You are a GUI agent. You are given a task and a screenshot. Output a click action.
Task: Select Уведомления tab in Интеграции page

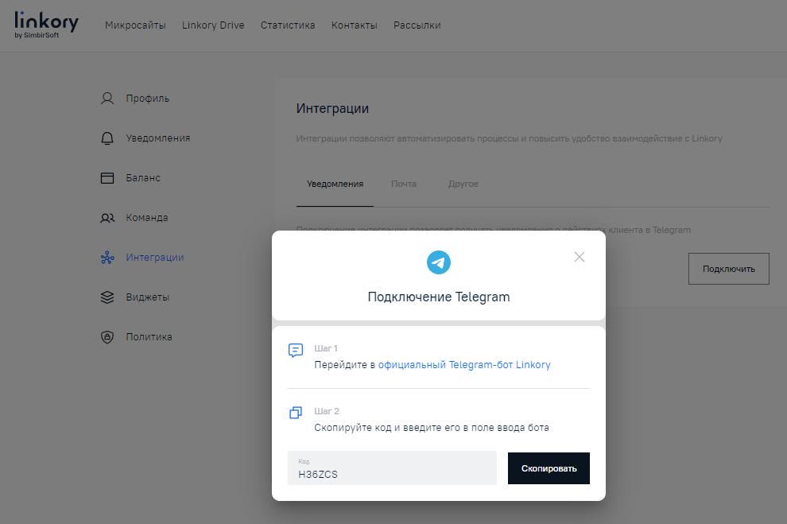click(335, 184)
